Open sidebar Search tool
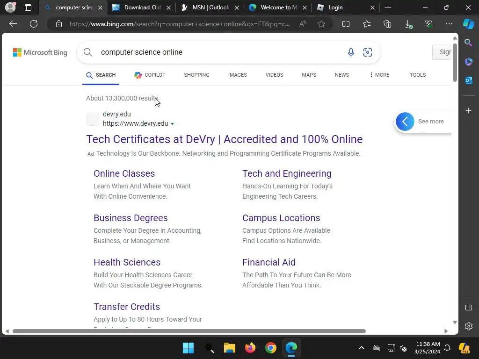Image resolution: width=479 pixels, height=359 pixels. (468, 43)
